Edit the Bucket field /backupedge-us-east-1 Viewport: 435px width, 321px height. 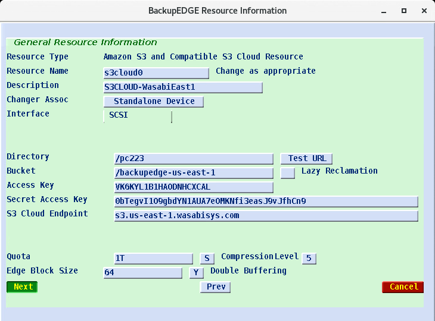(x=194, y=173)
